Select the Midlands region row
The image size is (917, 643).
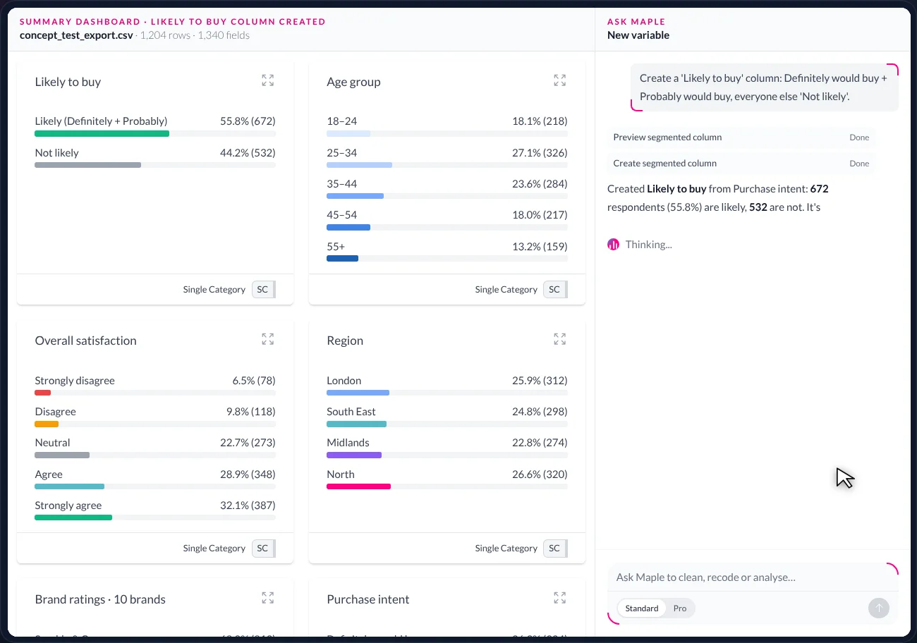pos(447,448)
